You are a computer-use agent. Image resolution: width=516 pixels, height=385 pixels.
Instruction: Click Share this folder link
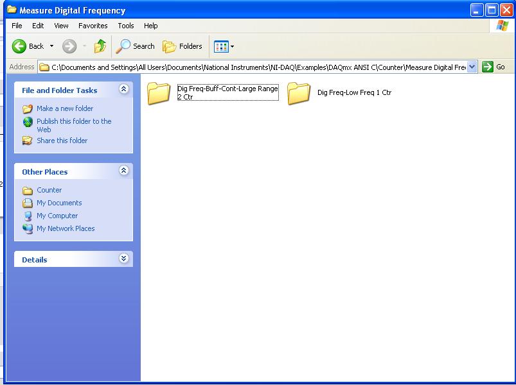(x=62, y=141)
